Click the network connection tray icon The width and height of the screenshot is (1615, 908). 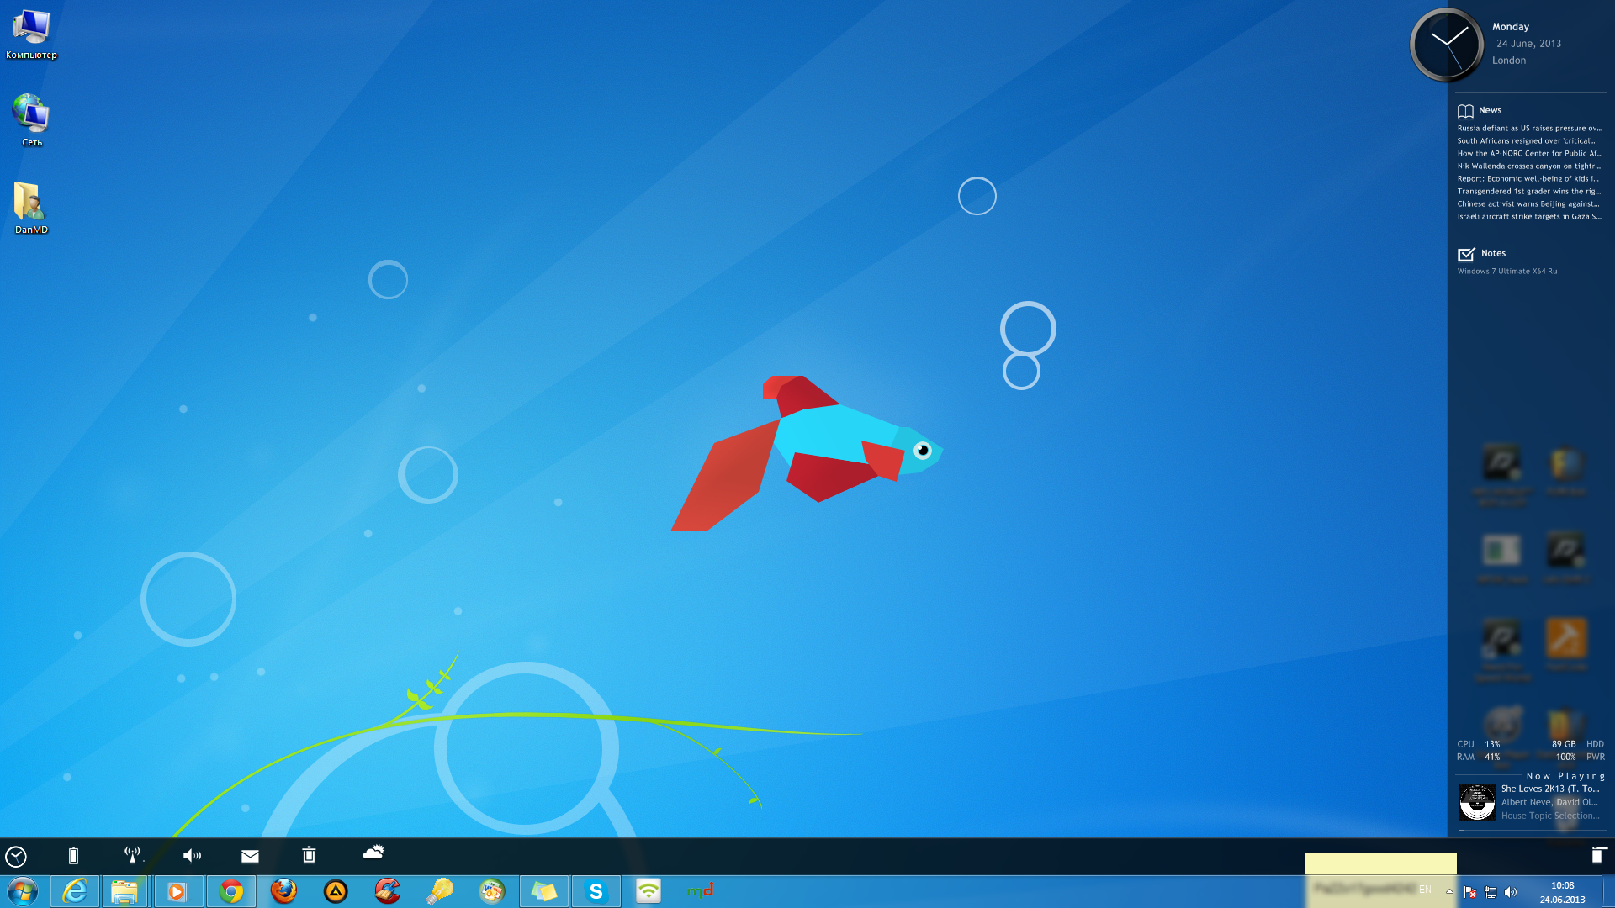1491,892
